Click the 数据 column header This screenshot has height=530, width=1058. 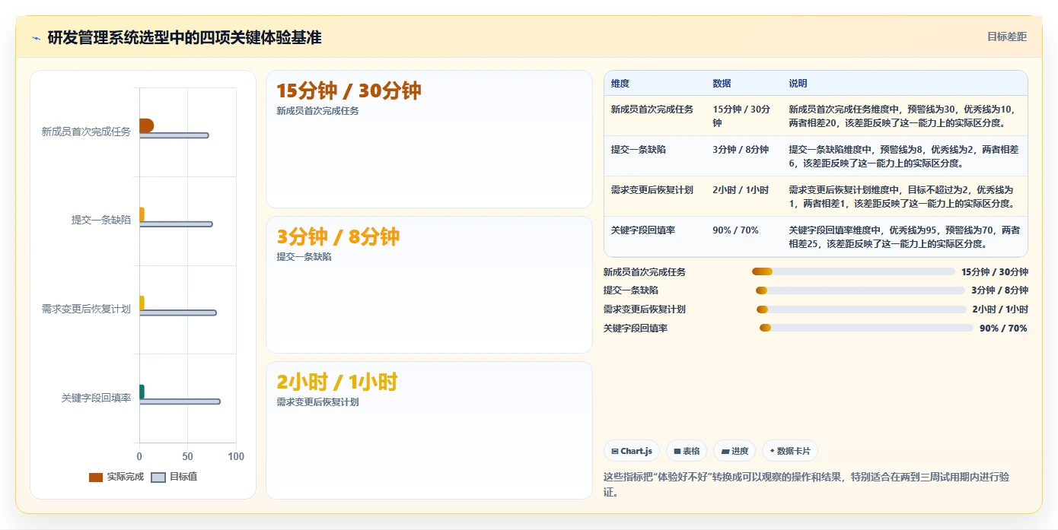[722, 84]
